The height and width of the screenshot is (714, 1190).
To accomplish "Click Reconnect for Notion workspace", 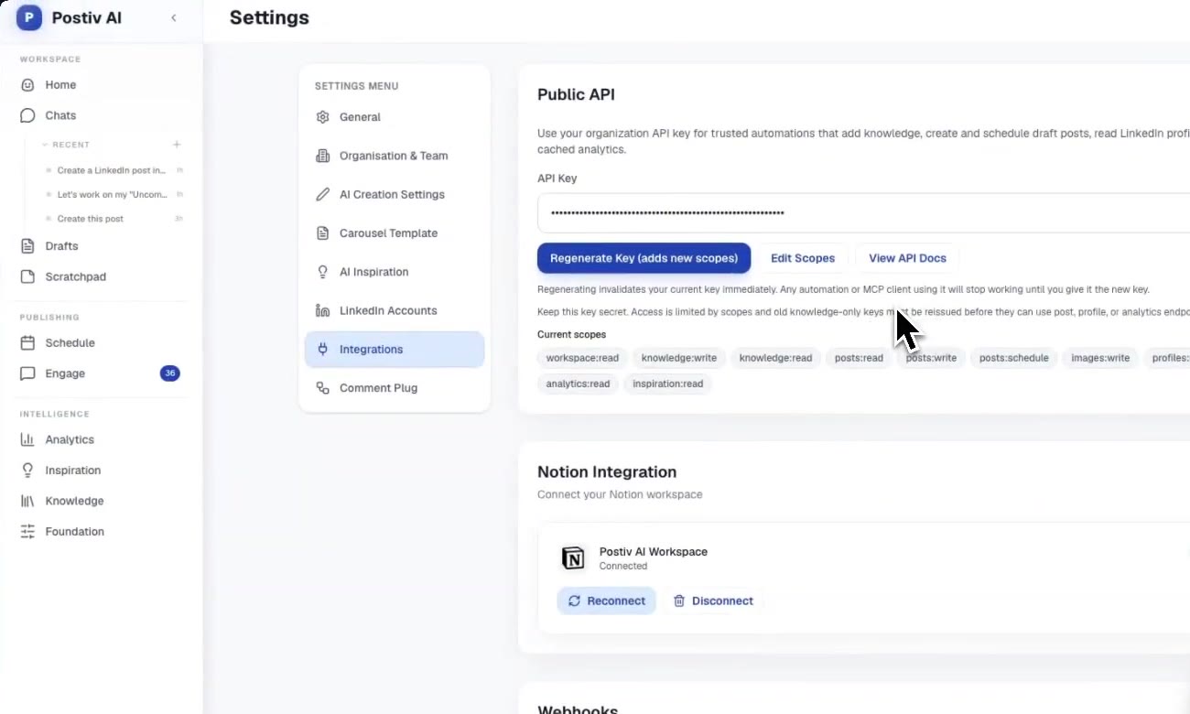I will coord(607,600).
